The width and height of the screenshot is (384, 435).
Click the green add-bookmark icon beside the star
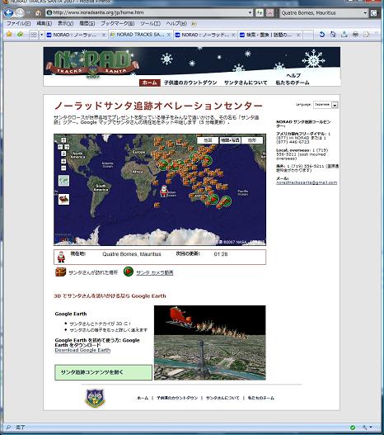coord(20,35)
